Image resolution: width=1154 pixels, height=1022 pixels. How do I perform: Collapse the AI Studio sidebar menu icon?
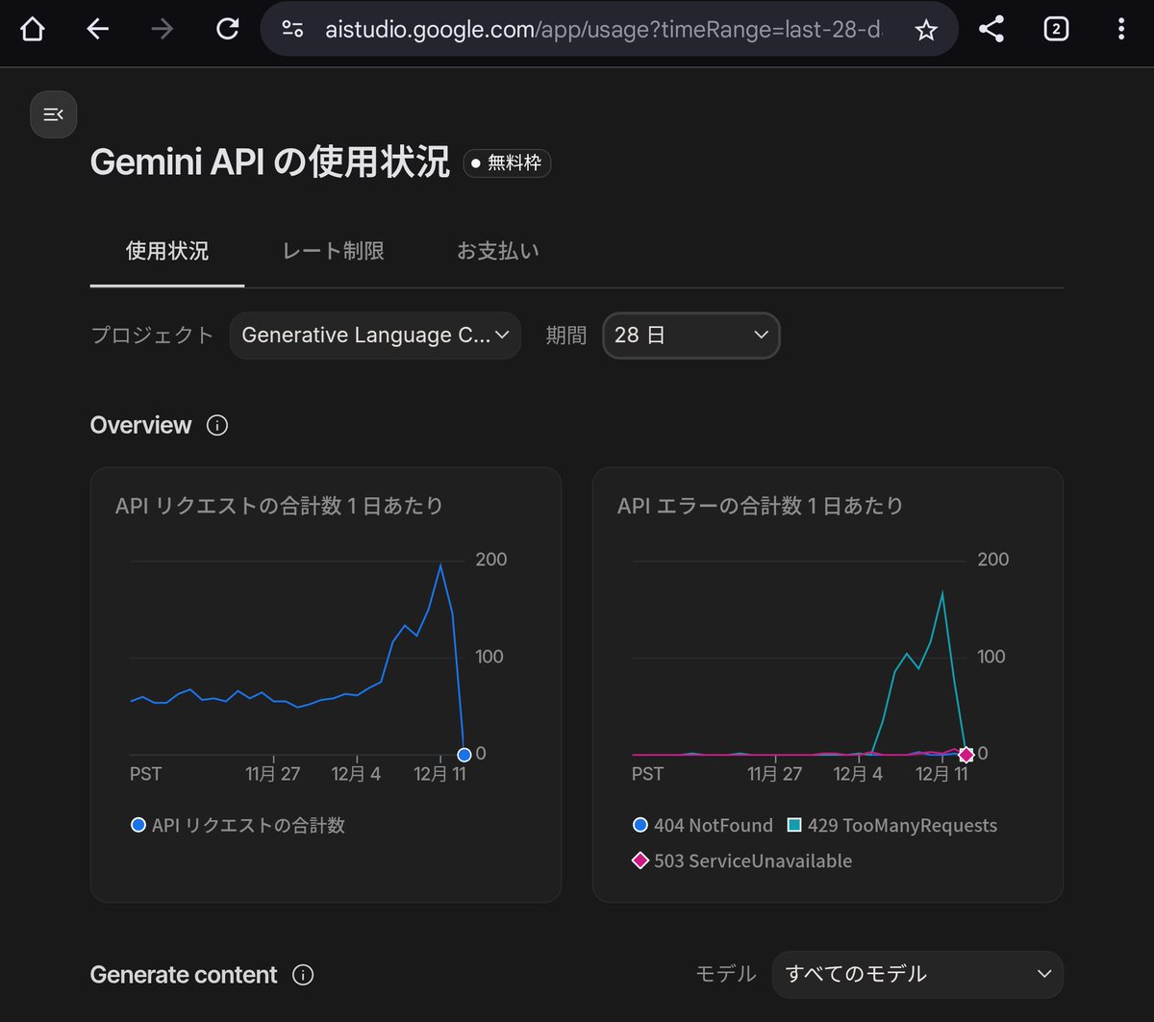pos(53,113)
